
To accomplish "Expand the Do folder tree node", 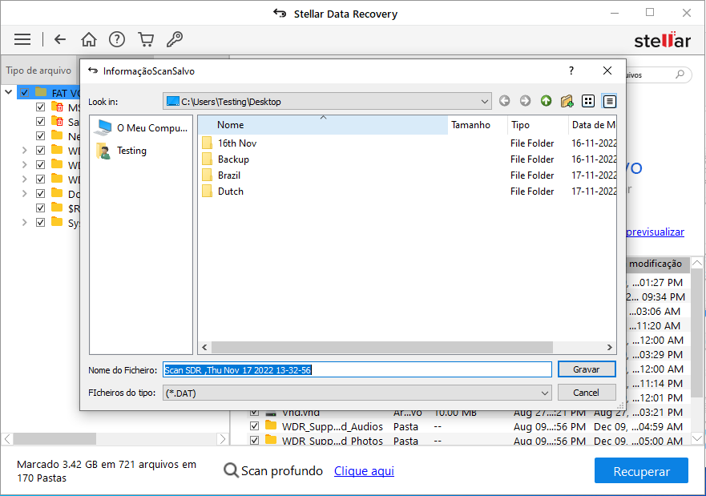I will (24, 194).
